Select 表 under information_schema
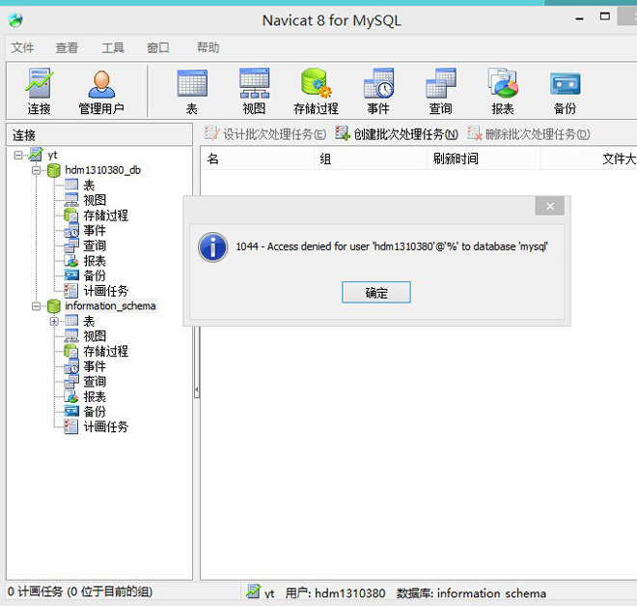The height and width of the screenshot is (606, 637). [x=89, y=321]
